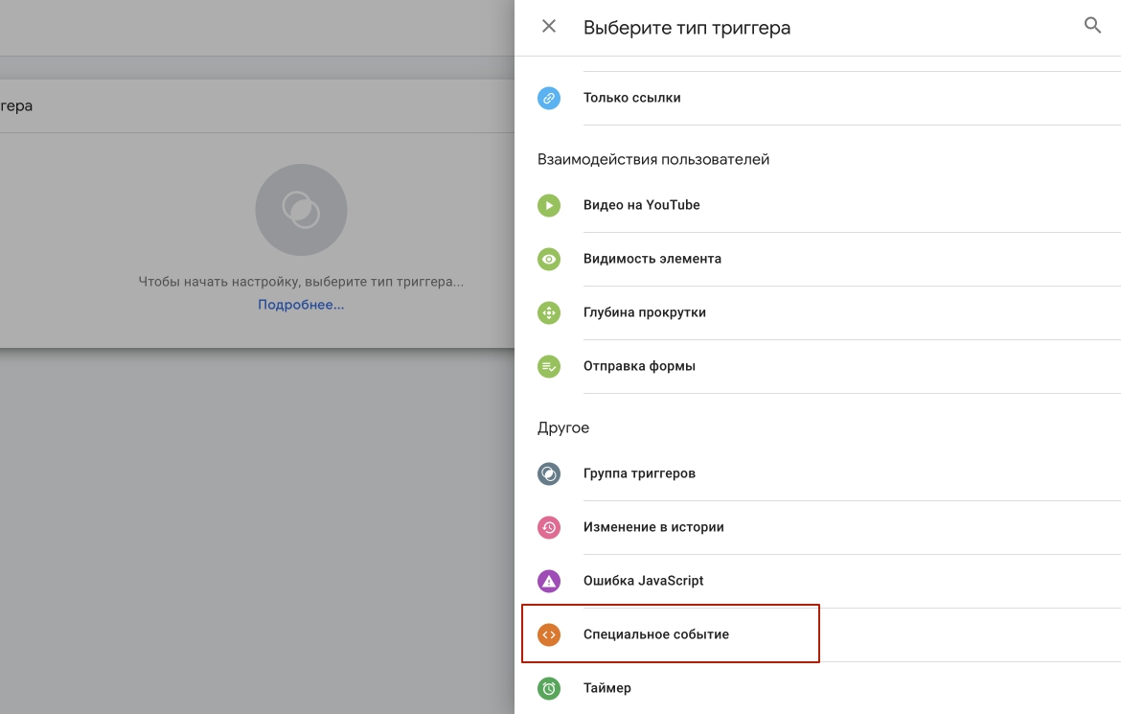Click the orange custom event code icon
1121x714 pixels.
click(x=549, y=634)
